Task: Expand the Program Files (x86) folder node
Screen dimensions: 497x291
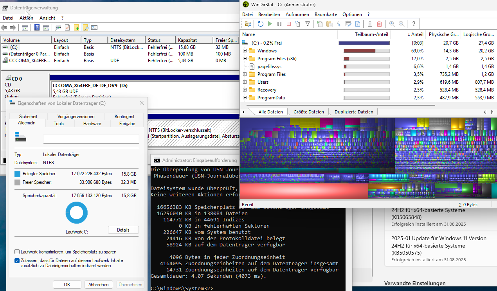Action: [x=245, y=59]
